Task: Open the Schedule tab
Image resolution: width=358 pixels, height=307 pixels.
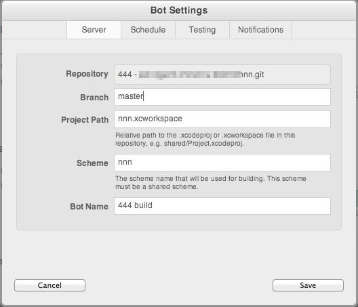Action: click(x=148, y=30)
